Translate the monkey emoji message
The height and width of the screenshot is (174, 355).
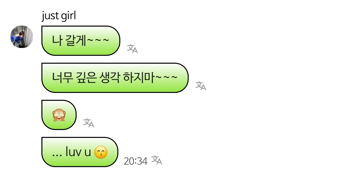[x=89, y=123]
